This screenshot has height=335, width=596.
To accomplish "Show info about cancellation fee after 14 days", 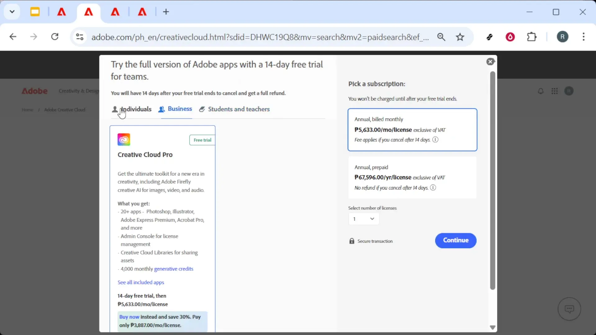I will tap(436, 140).
